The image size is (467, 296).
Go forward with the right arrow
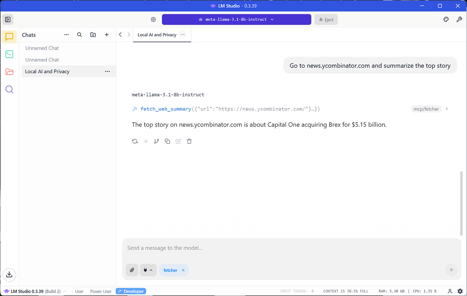(129, 35)
